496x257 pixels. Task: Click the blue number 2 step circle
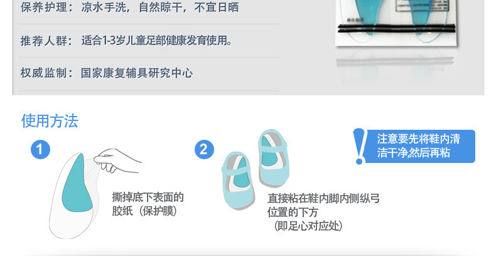204,149
